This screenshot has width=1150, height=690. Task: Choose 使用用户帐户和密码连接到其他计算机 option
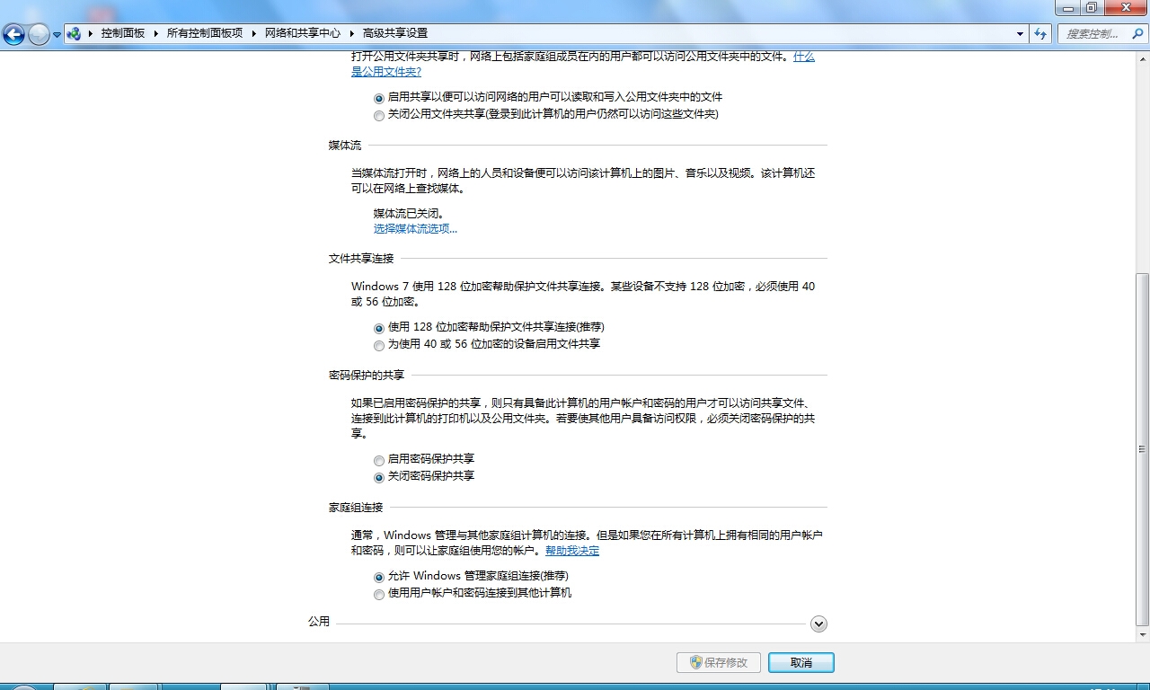point(379,594)
